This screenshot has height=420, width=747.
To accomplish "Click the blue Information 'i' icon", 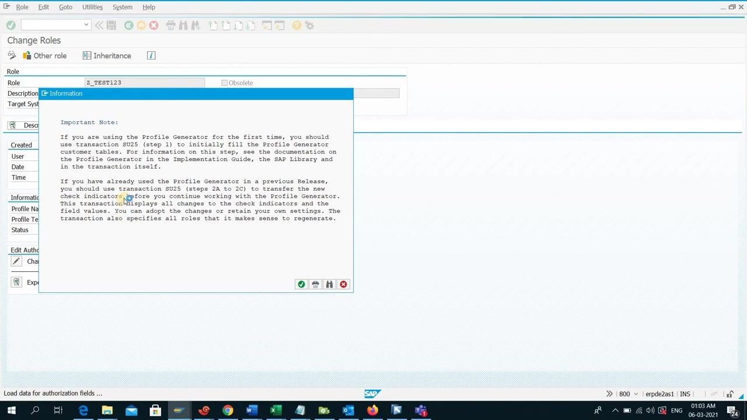I will (x=151, y=55).
